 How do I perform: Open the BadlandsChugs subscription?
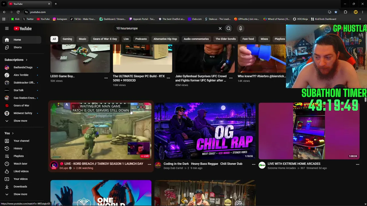[22, 68]
